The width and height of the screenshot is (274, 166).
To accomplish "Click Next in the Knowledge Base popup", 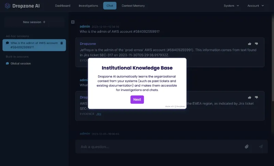I will pos(137,100).
